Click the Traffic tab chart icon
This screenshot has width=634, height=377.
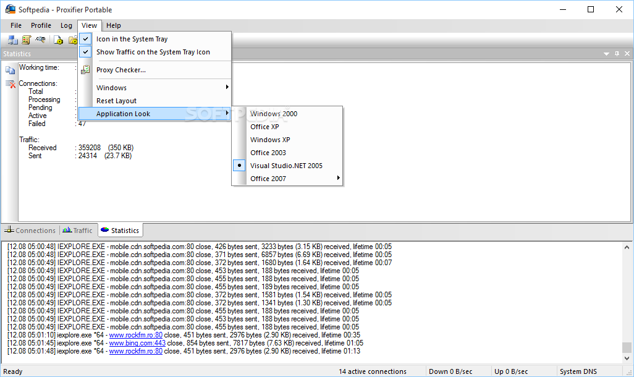(67, 230)
